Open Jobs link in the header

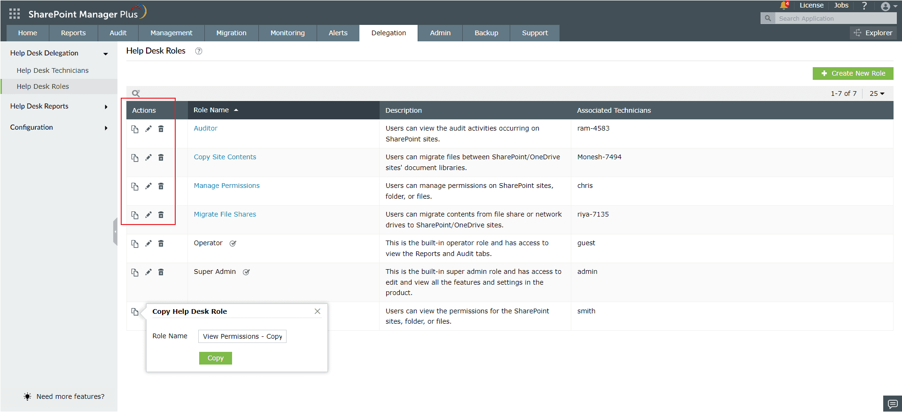click(x=841, y=5)
